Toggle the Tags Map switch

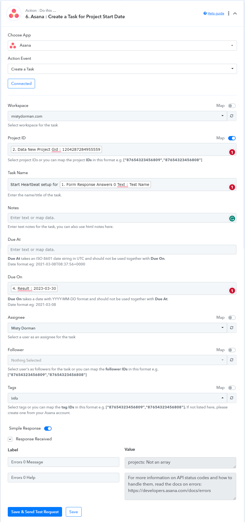click(x=232, y=388)
